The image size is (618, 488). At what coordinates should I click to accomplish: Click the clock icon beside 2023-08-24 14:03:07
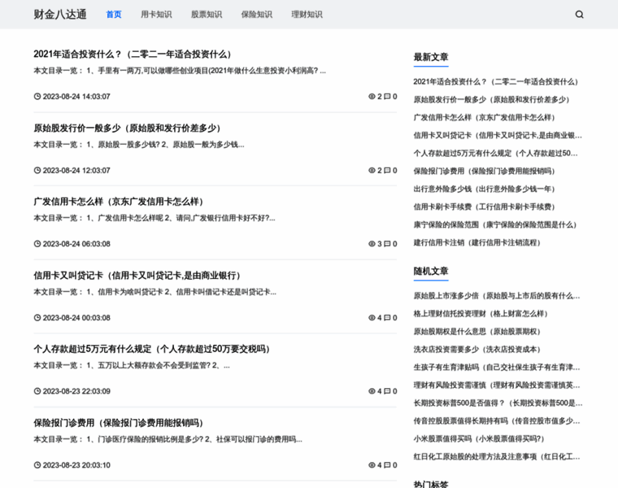pyautogui.click(x=37, y=97)
